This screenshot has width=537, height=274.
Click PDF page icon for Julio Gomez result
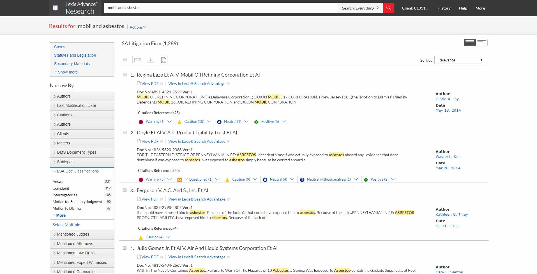(139, 257)
